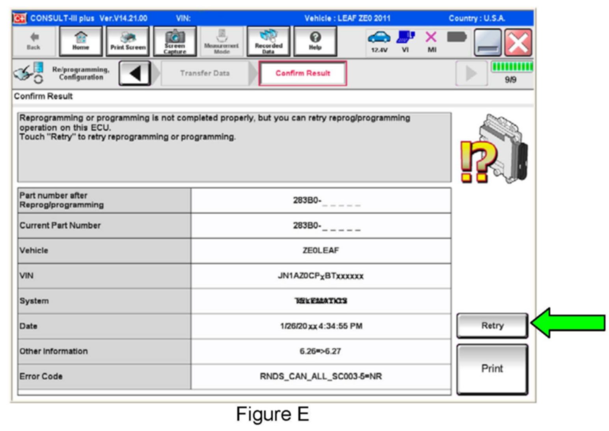Click the Print button
This screenshot has height=431, width=609.
pos(492,369)
